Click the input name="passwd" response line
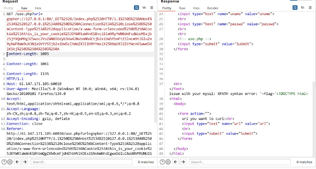Viewport: 316px width, 169px height. coord(228,24)
